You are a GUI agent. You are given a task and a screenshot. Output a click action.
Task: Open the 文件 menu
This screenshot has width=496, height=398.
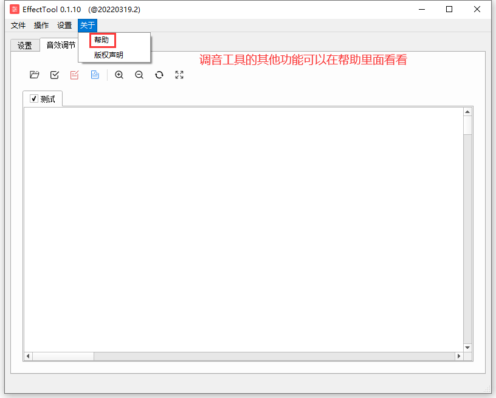18,26
